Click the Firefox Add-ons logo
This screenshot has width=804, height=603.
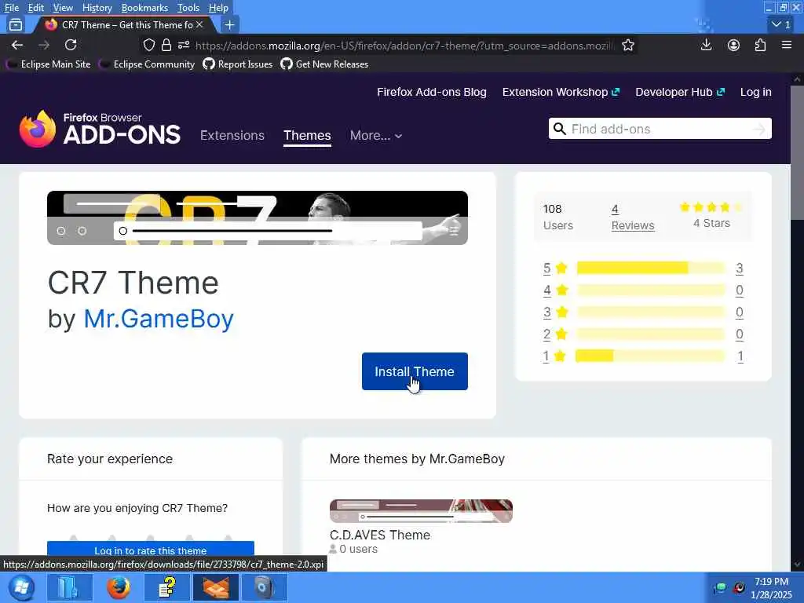[x=100, y=129]
